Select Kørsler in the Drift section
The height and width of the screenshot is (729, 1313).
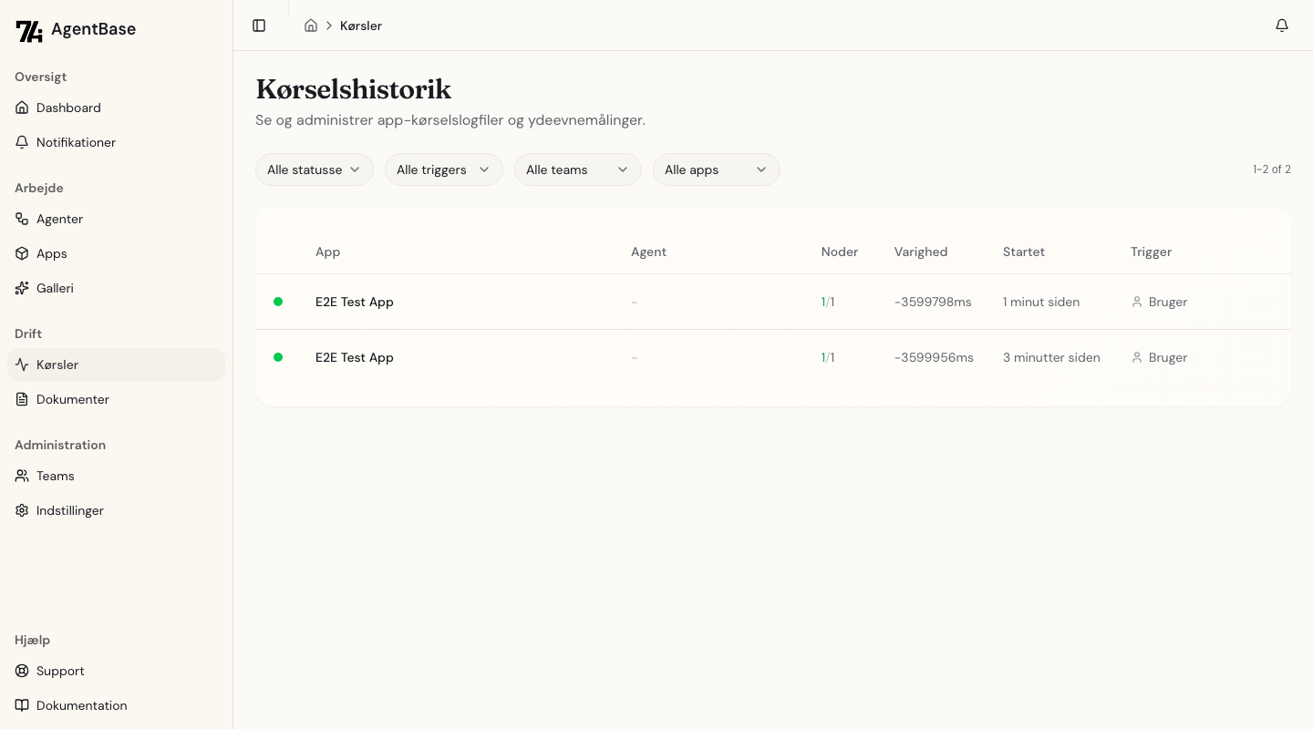coord(57,364)
